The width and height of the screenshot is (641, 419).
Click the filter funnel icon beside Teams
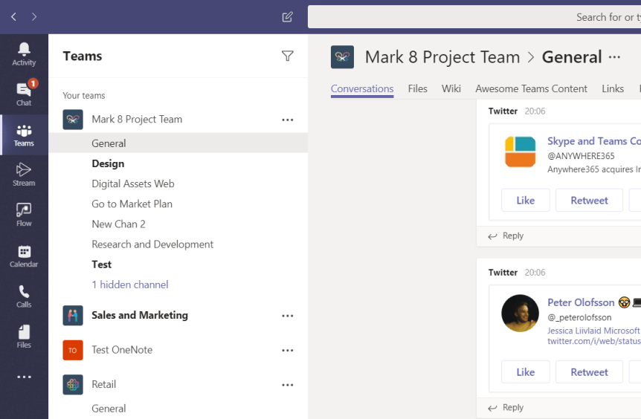(x=288, y=56)
